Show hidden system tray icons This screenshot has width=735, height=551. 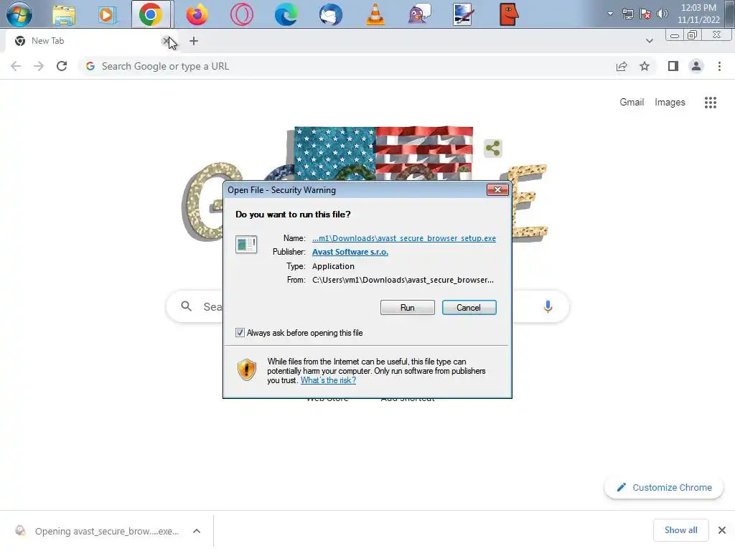coord(610,14)
